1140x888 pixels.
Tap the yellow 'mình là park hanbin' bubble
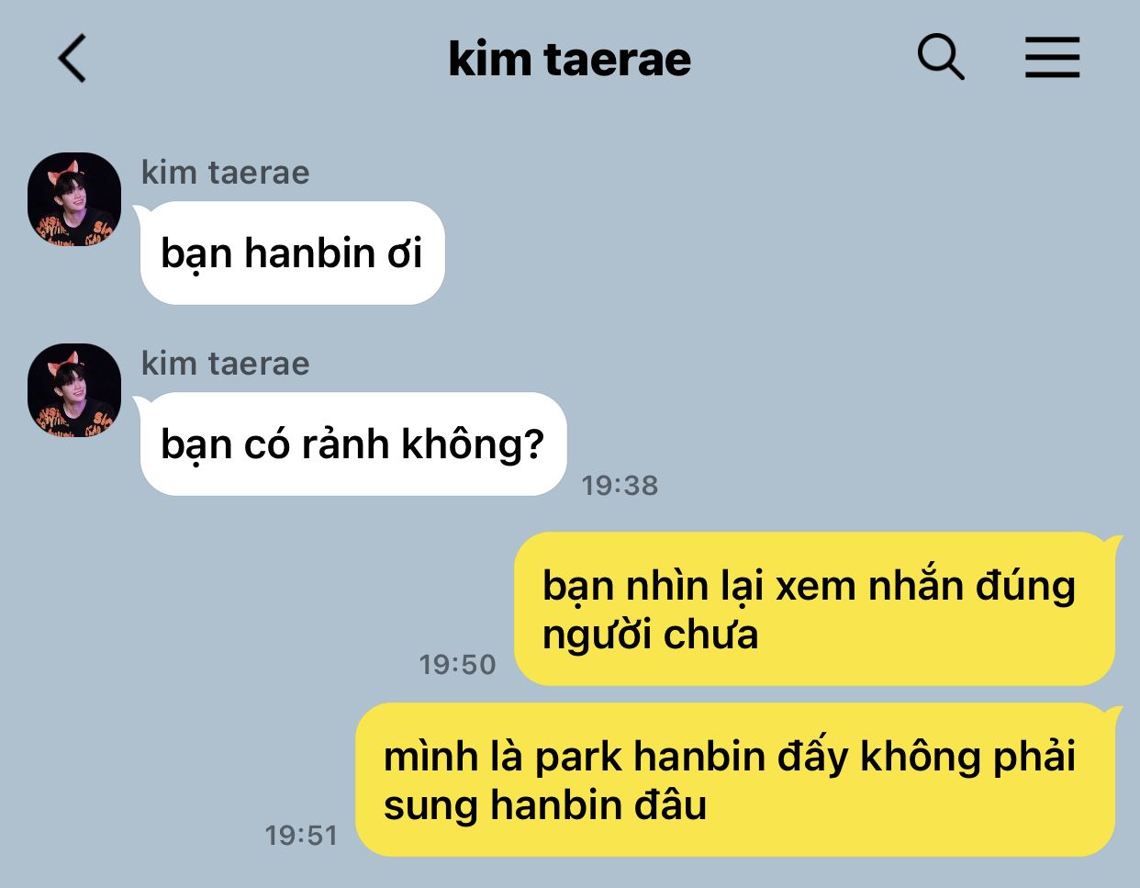(735, 780)
